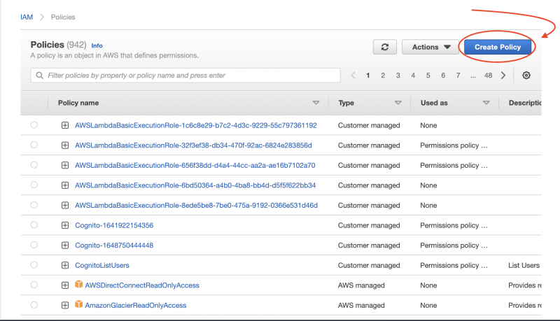Go to page 4 of policies
The width and height of the screenshot is (560, 321).
pos(413,76)
